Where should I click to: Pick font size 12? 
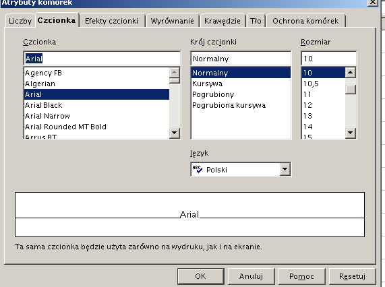click(x=324, y=105)
